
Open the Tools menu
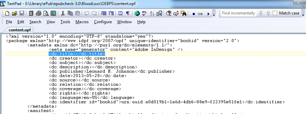click(65, 22)
